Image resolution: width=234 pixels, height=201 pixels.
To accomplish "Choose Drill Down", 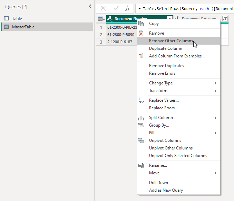I will (178, 183).
